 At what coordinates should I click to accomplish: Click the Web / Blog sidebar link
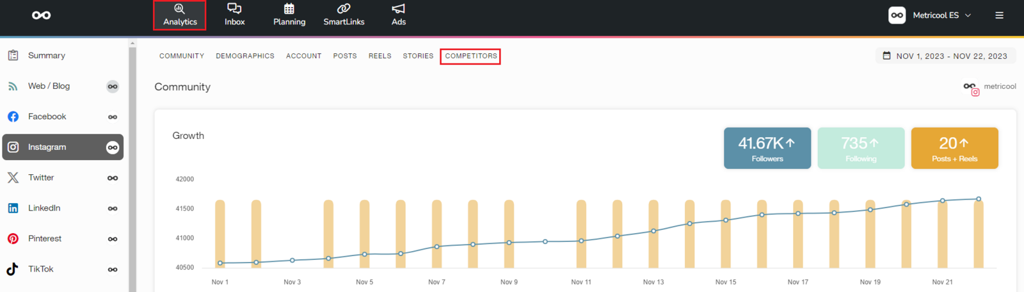point(49,86)
